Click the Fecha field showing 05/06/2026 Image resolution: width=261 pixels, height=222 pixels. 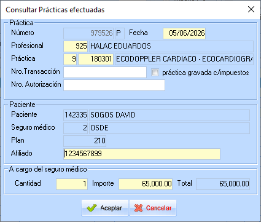184,33
